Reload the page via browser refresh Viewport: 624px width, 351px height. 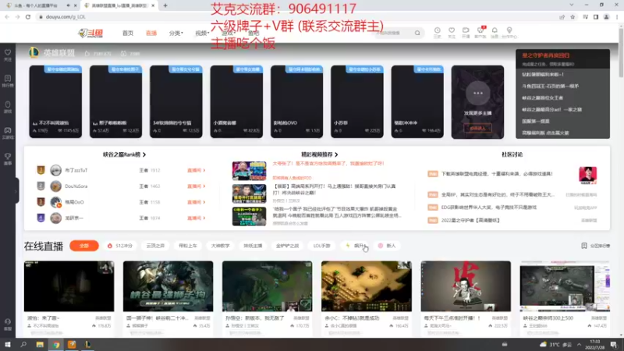pyautogui.click(x=28, y=16)
